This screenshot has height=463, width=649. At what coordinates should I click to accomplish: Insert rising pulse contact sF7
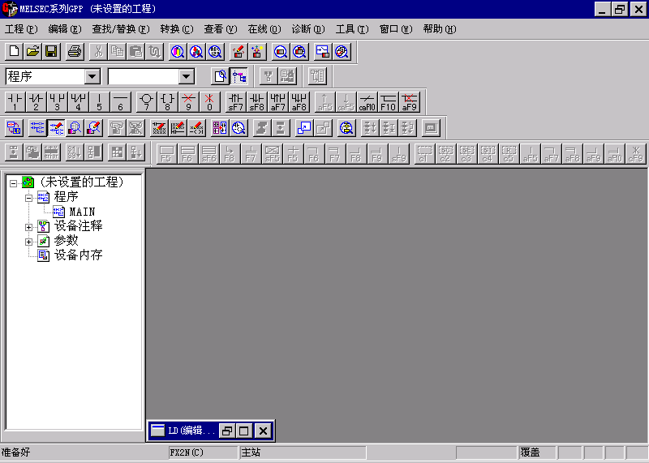(x=235, y=101)
